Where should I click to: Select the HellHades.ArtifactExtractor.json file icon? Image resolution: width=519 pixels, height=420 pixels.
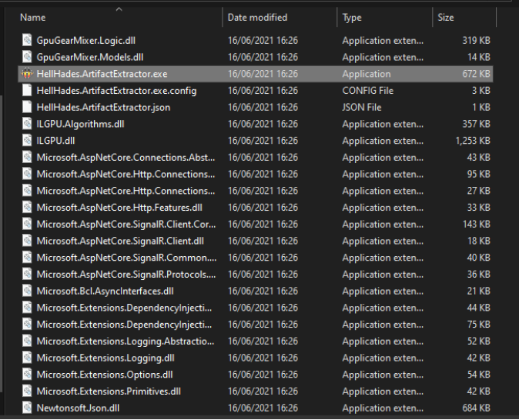[27, 107]
